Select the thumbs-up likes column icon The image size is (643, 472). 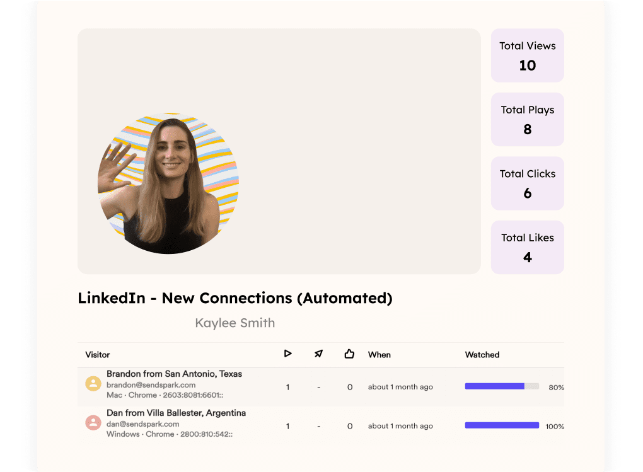click(x=350, y=354)
